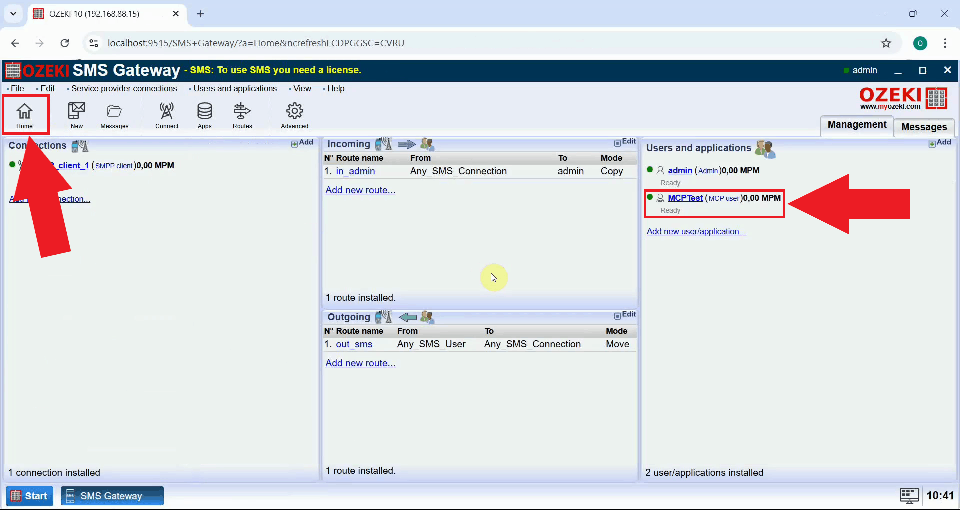
Task: Open the Advanced gear icon
Action: pos(294,115)
